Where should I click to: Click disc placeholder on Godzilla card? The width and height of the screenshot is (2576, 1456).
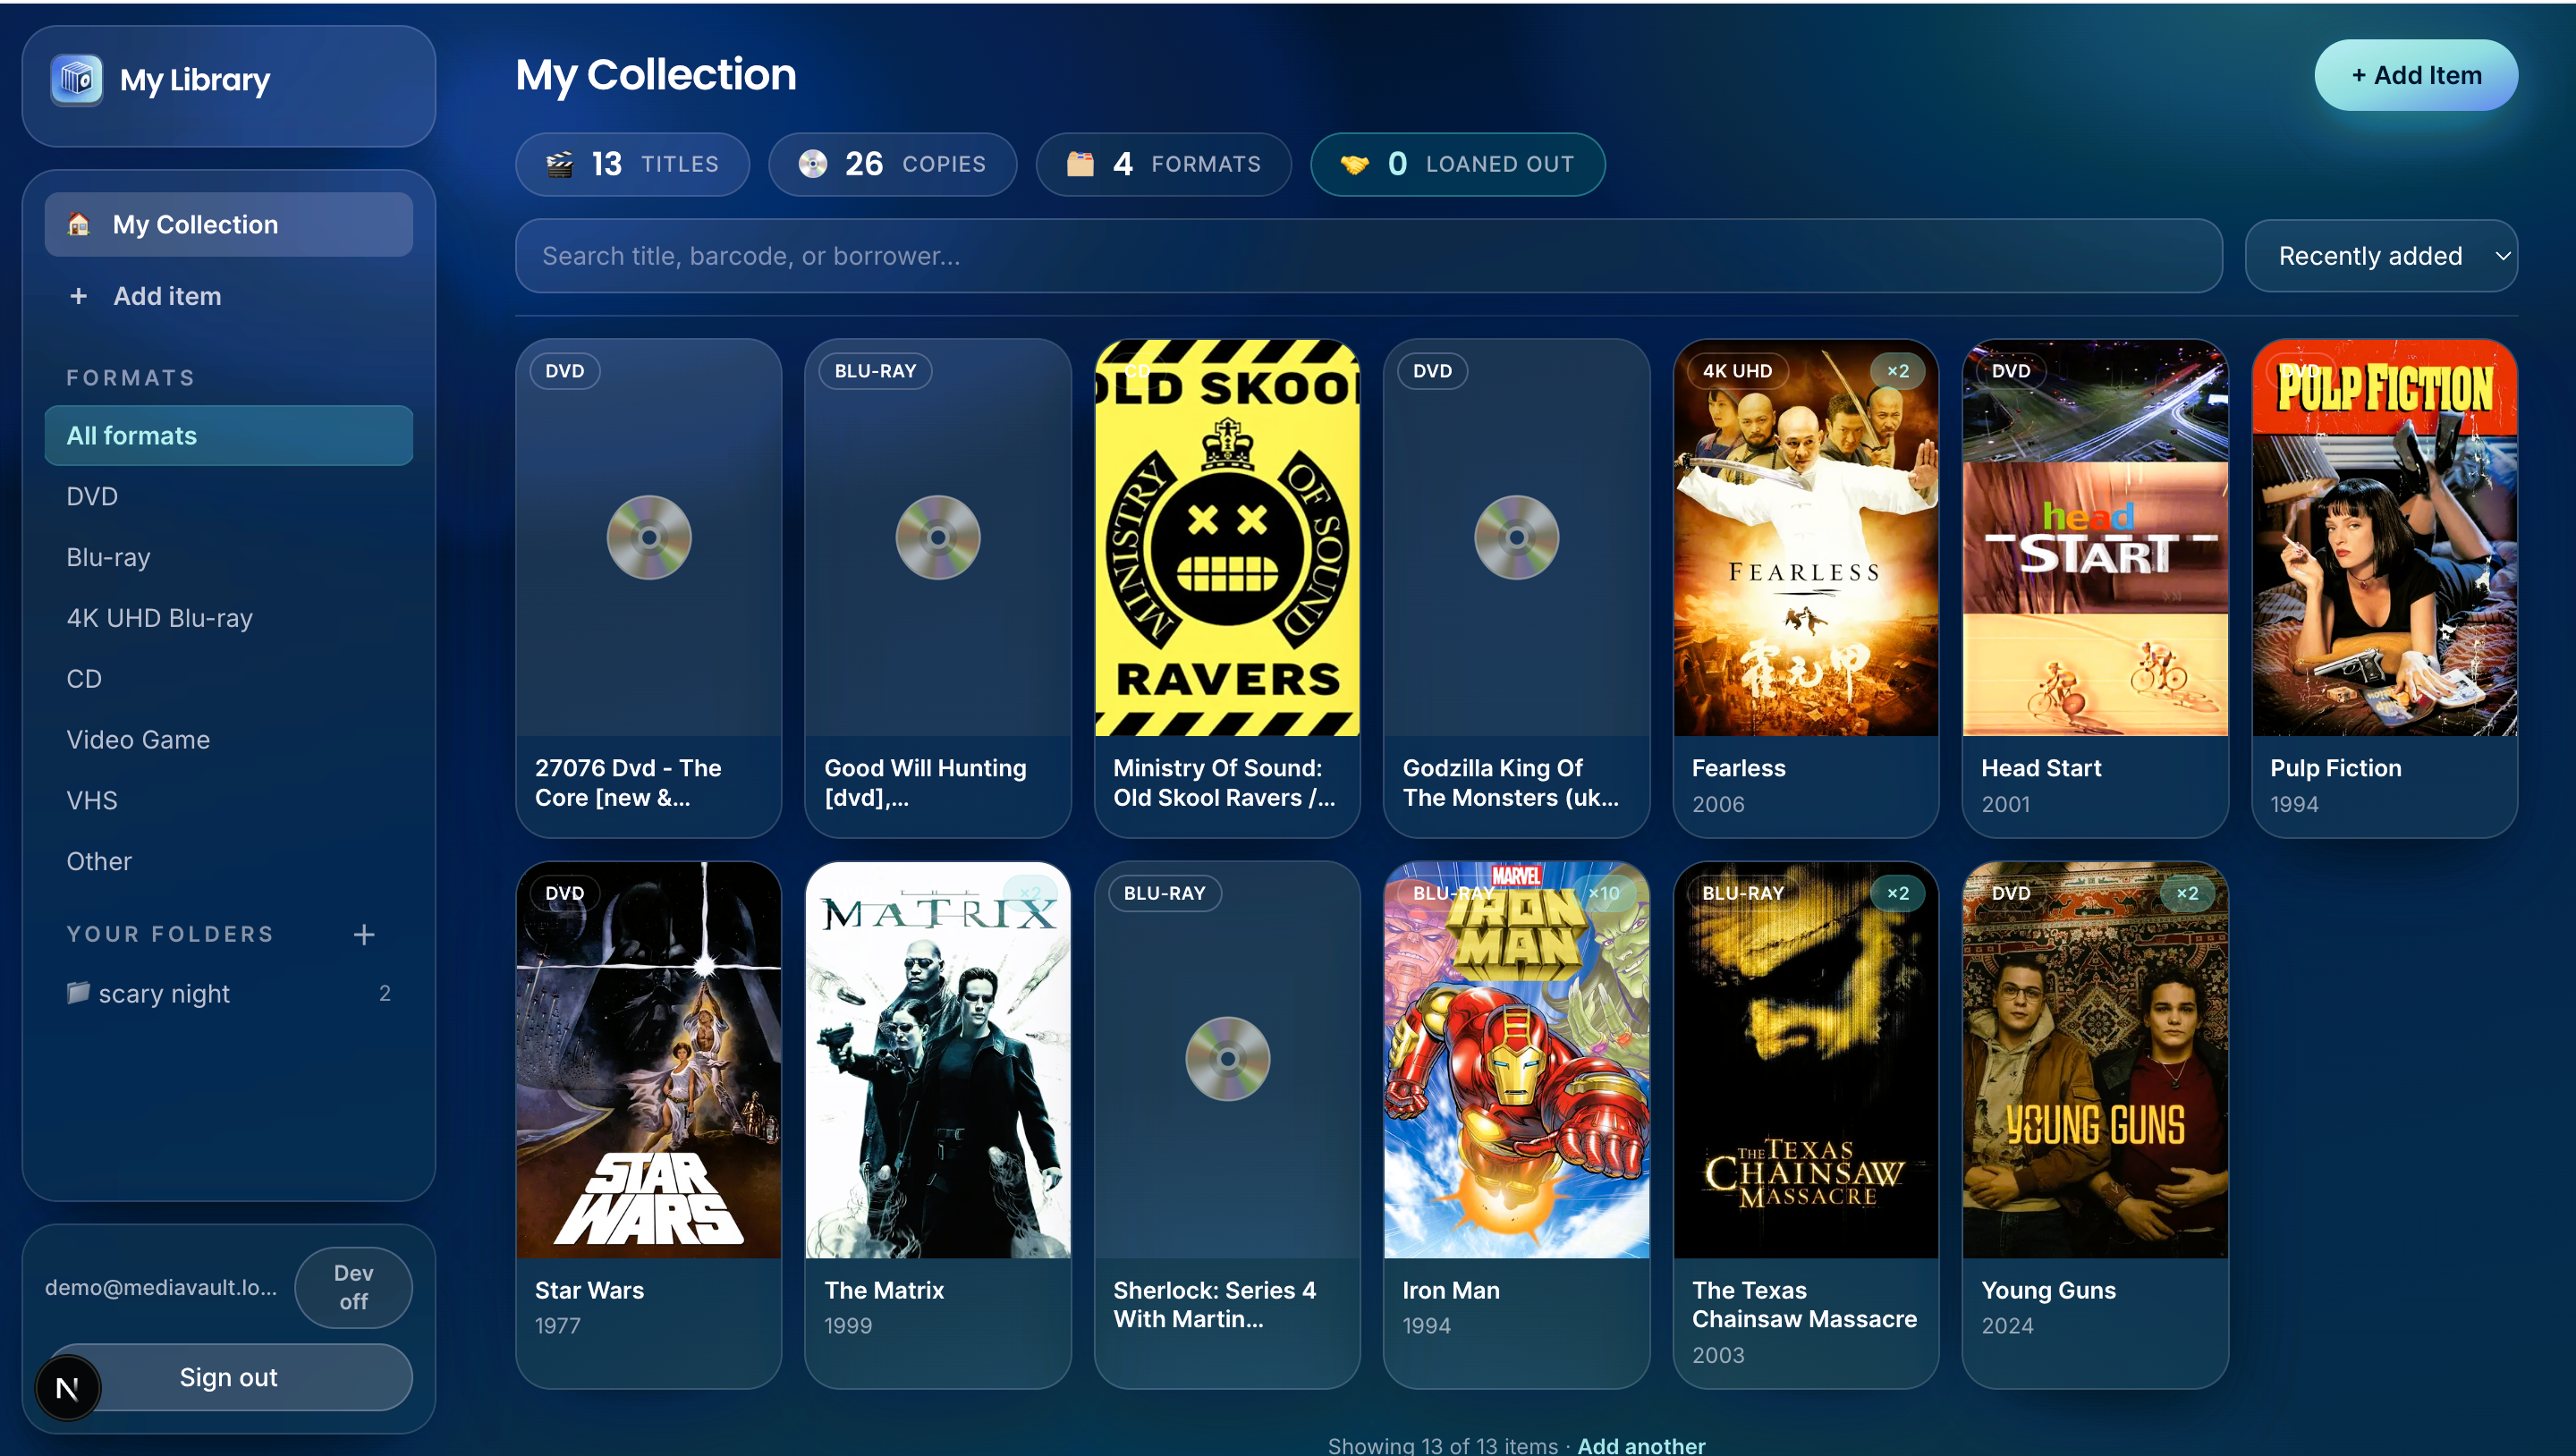click(x=1516, y=537)
